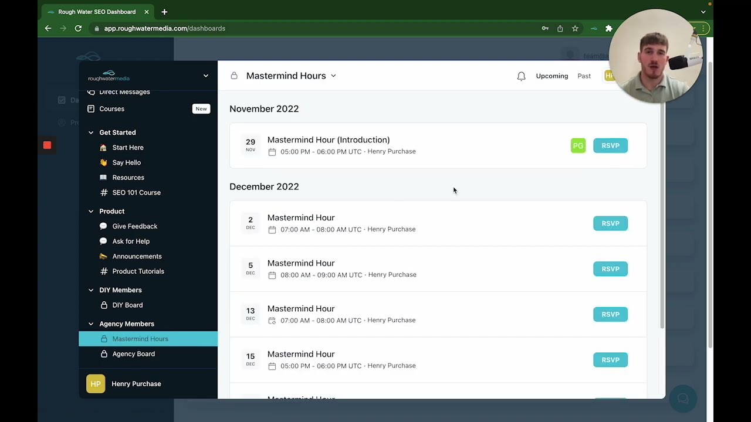RSVP to the Dec 2 Mastermind Hour

pos(610,223)
